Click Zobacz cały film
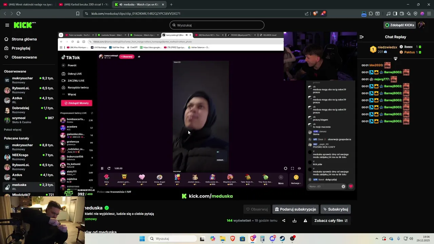The height and width of the screenshot is (244, 434). (331, 221)
